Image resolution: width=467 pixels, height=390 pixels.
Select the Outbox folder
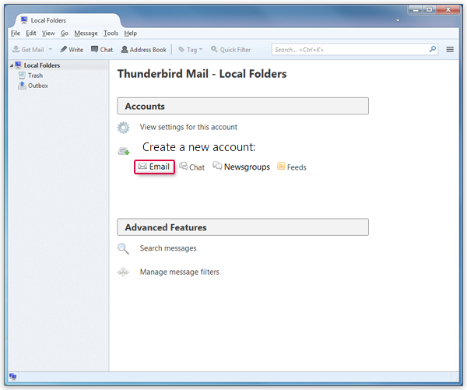(x=37, y=86)
